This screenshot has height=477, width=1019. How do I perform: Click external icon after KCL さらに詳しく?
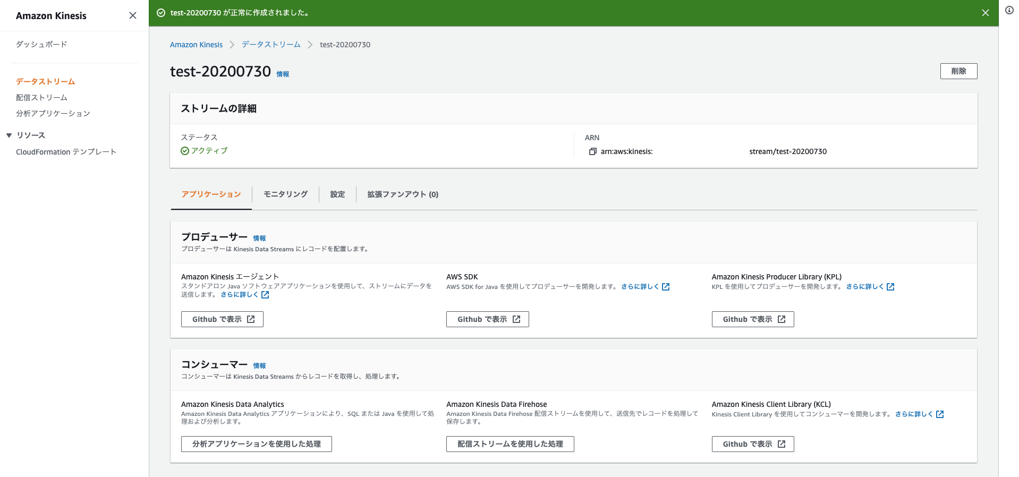coord(940,414)
